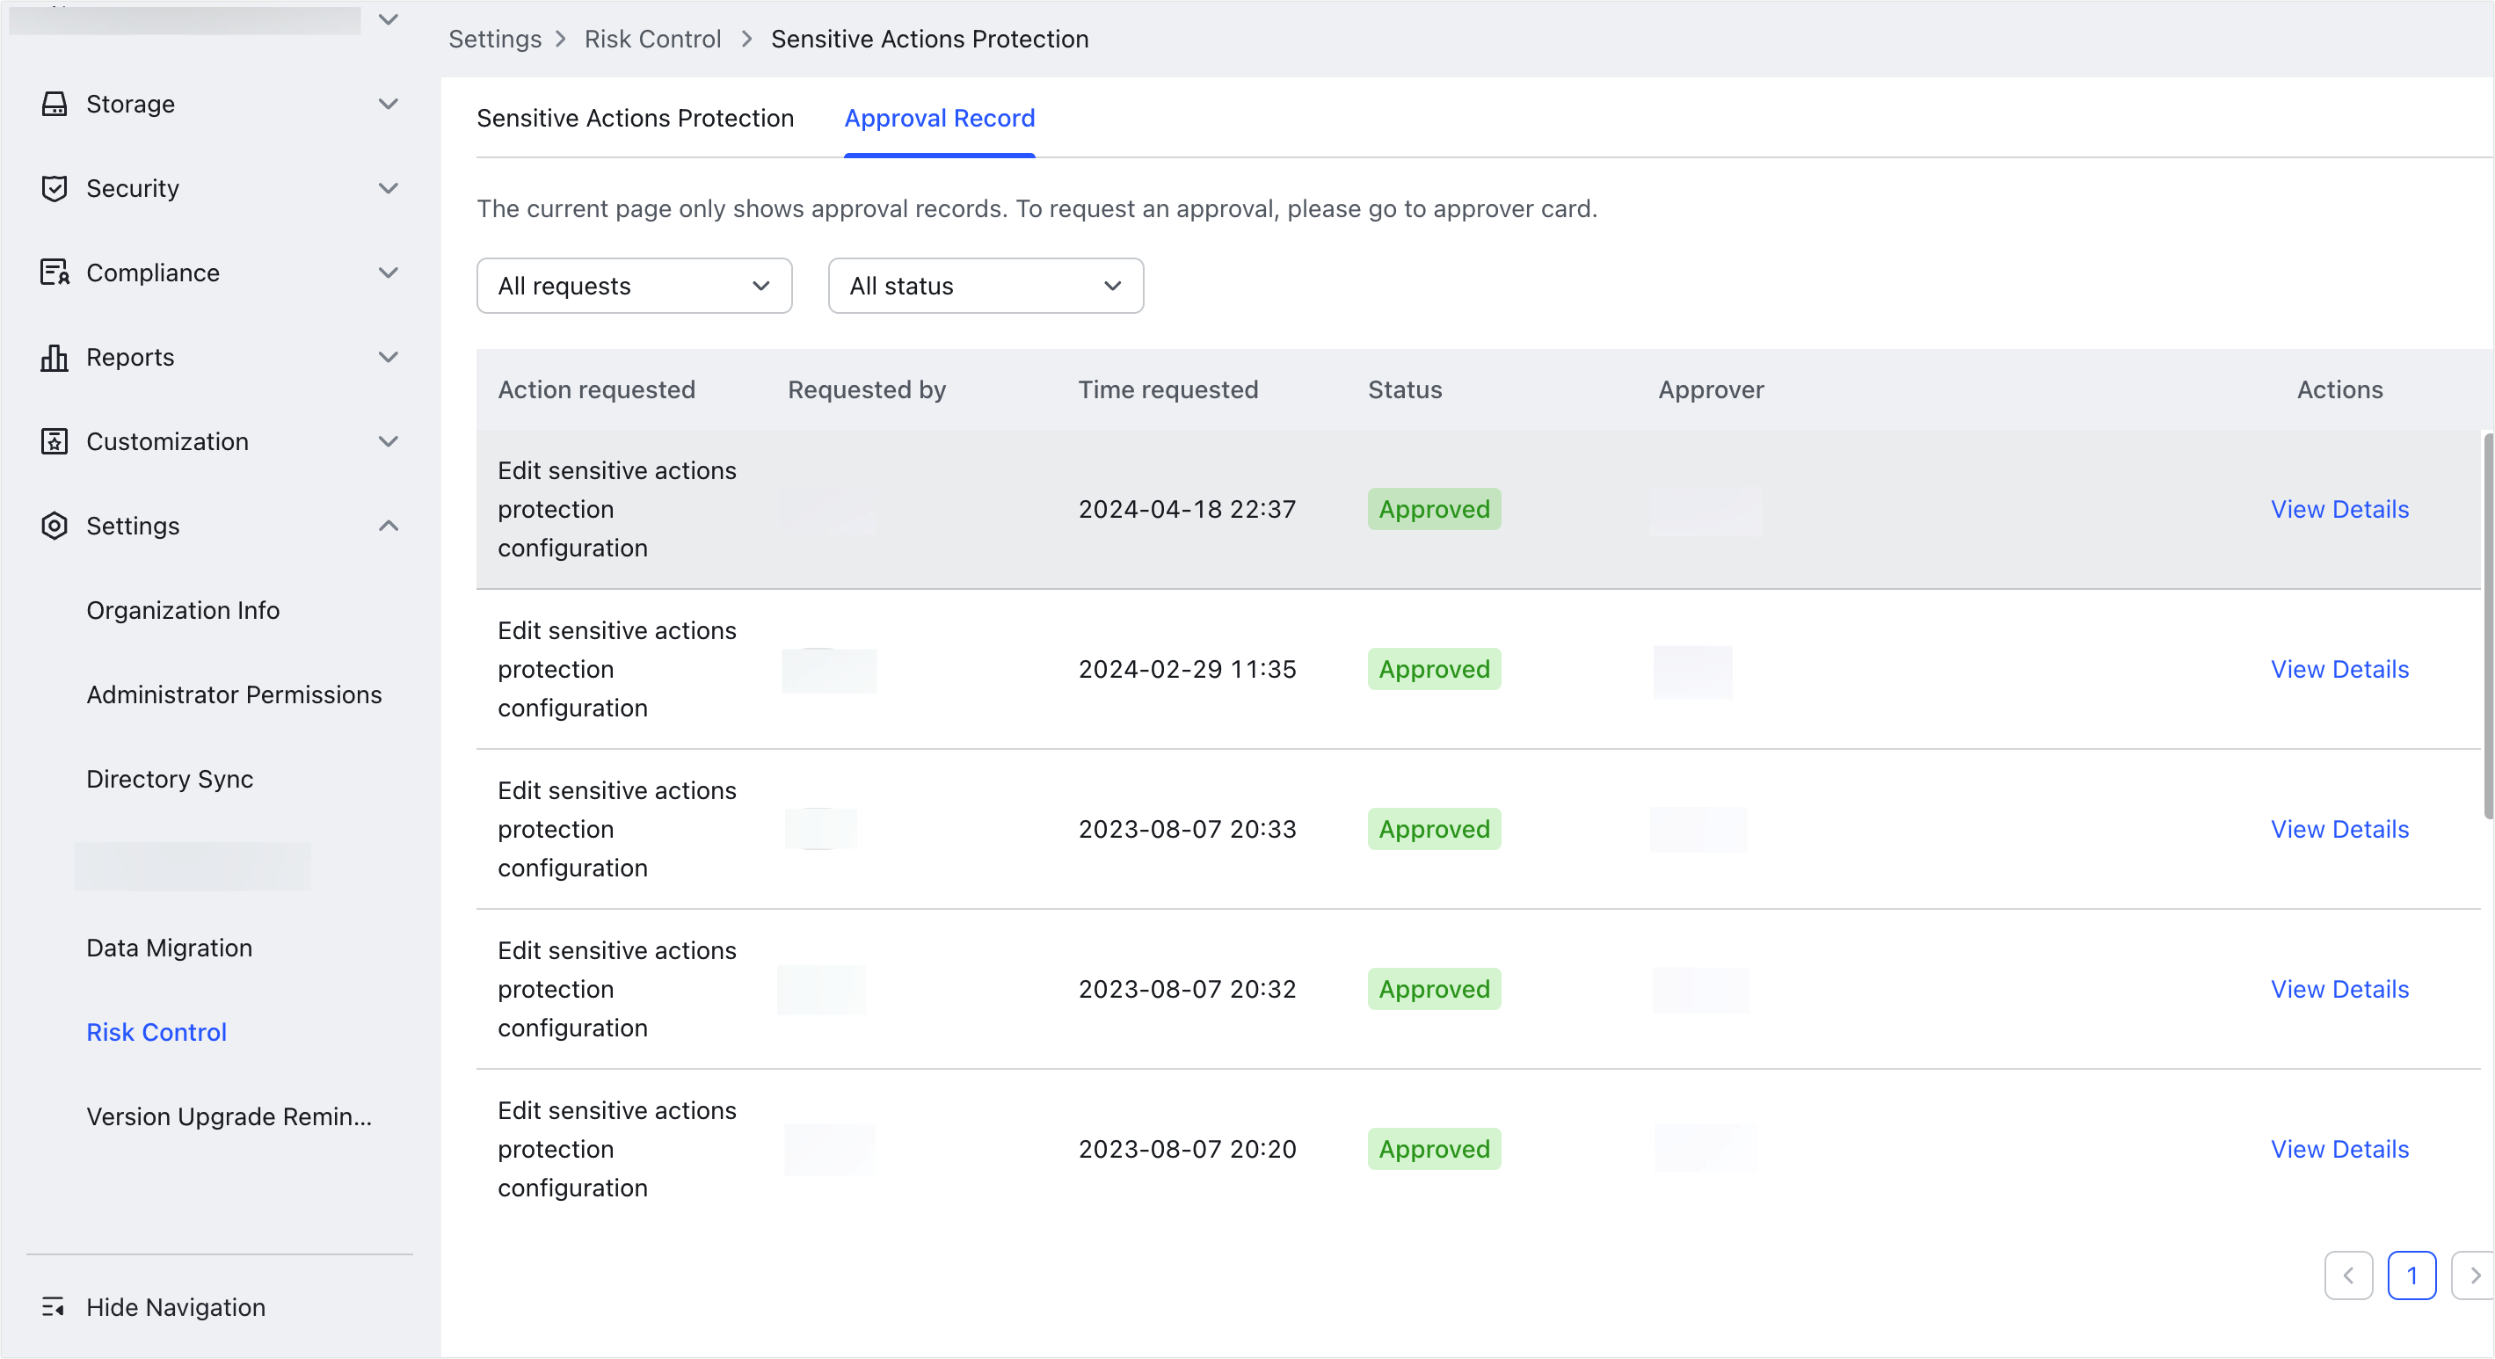Image resolution: width=2495 pixels, height=1359 pixels.
Task: View Details for 2023-08-07 20:32 request
Action: point(2340,989)
